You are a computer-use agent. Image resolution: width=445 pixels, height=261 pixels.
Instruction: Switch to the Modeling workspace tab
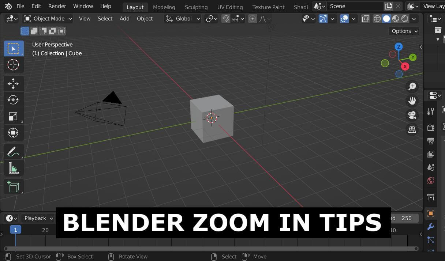[x=164, y=7]
